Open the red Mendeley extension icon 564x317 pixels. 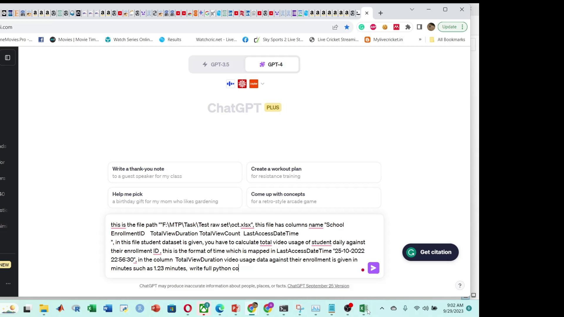click(396, 27)
